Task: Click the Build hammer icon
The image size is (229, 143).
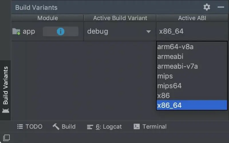Action: 56,126
